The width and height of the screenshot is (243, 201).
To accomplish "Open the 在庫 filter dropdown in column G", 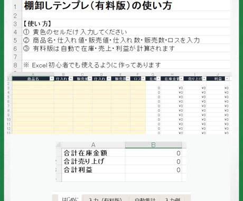I will tap(158, 79).
